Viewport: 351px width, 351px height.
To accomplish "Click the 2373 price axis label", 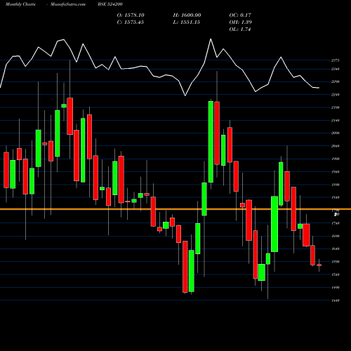I will [x=336, y=60].
